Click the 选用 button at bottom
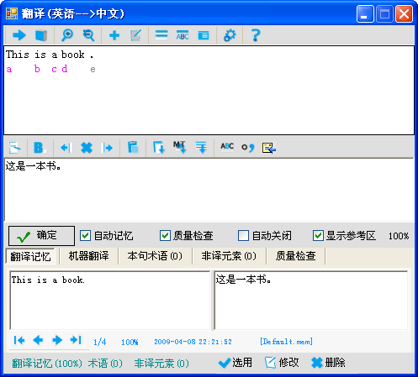The width and height of the screenshot is (418, 377). coord(235,363)
